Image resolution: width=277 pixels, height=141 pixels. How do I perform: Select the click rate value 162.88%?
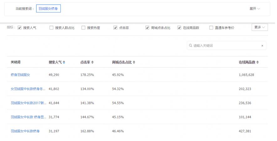pos(87,131)
